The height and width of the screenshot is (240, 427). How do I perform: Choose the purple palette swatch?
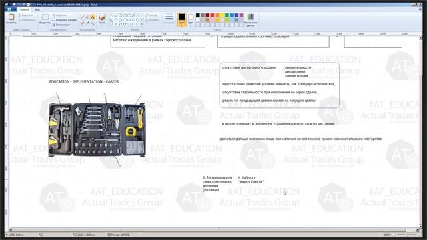click(242, 15)
